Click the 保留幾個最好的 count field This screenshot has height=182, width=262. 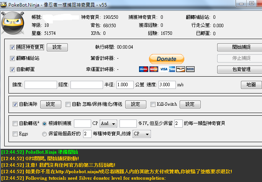(x=87, y=134)
